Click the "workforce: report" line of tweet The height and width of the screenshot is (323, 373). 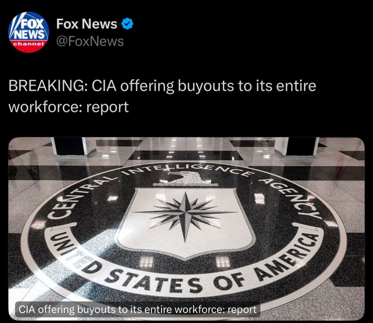click(69, 107)
